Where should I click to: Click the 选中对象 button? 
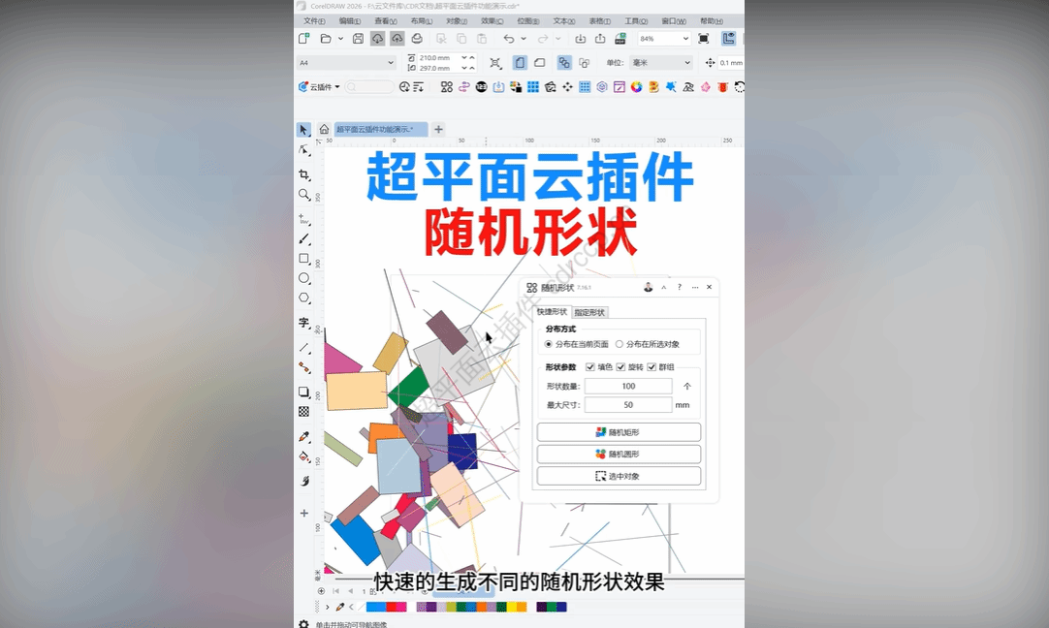(x=619, y=476)
